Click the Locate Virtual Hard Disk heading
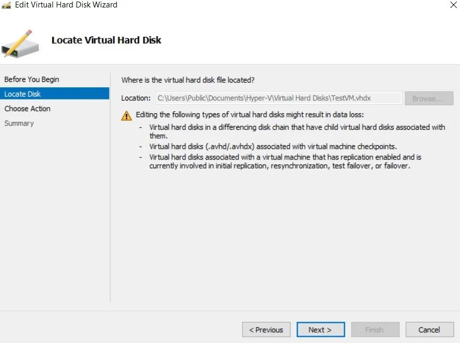This screenshot has height=343, width=460. coord(106,40)
